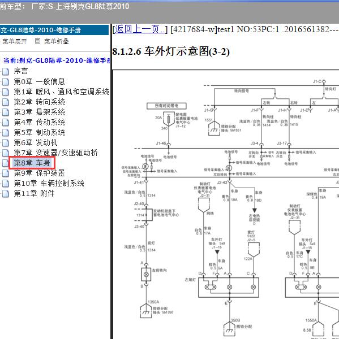Open 第5章 制动系统
339x339 pixels.
[x=39, y=132]
